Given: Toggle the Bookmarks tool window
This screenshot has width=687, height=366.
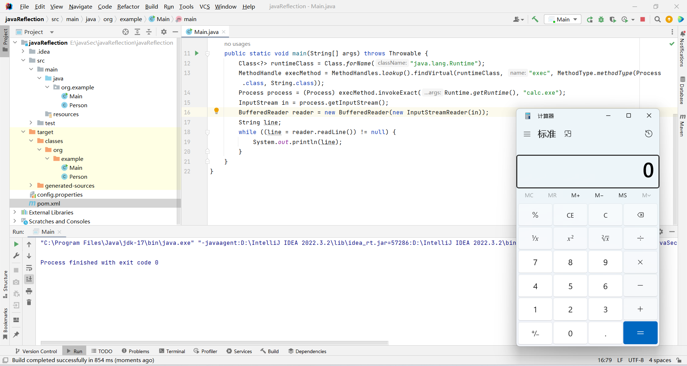Looking at the screenshot, I should click(x=5, y=324).
